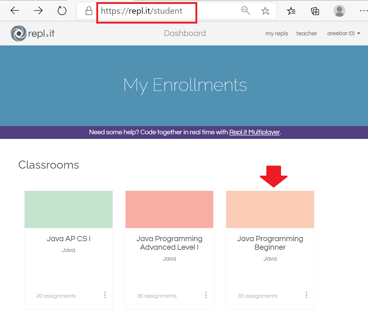The height and width of the screenshot is (322, 368).
Task: Open Java Programming Advanced Level I options
Action: (x=206, y=295)
